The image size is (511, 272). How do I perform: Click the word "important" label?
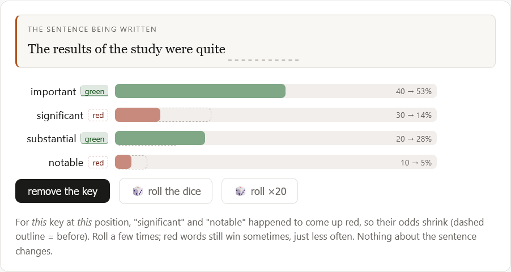53,92
